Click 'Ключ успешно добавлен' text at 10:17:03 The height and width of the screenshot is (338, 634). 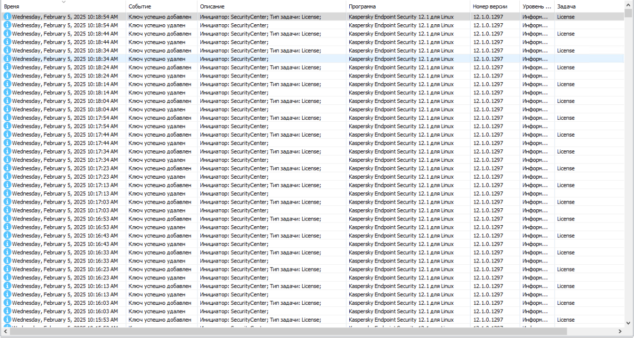(x=160, y=202)
